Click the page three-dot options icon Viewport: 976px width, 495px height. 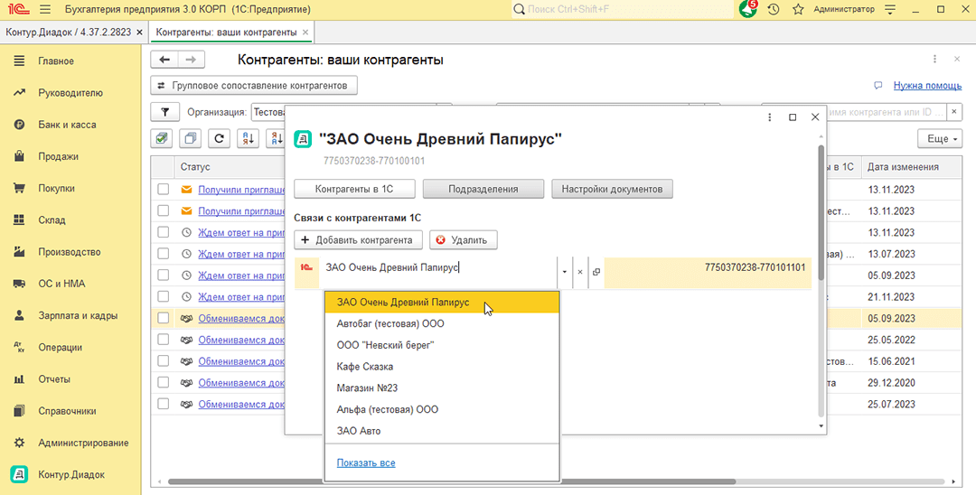click(934, 59)
